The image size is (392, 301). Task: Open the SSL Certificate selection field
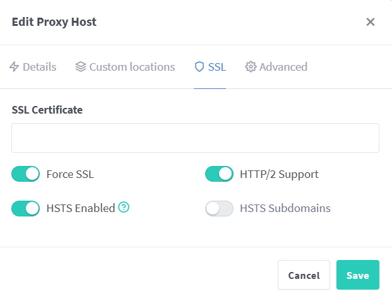coord(195,138)
